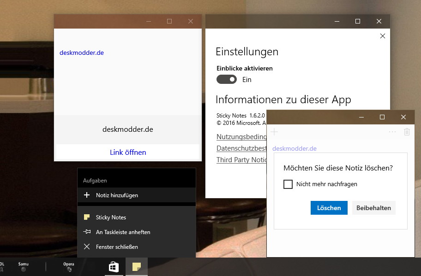Screen dimensions: 421x276
Task: Minimize the Einstellungen window
Action: tap(337, 21)
